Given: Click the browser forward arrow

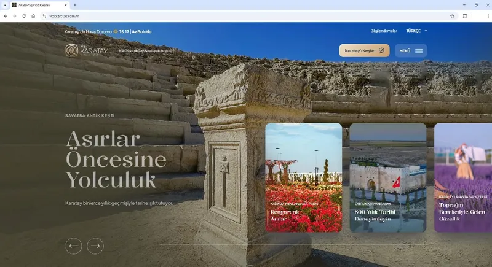Looking at the screenshot, I should point(15,16).
